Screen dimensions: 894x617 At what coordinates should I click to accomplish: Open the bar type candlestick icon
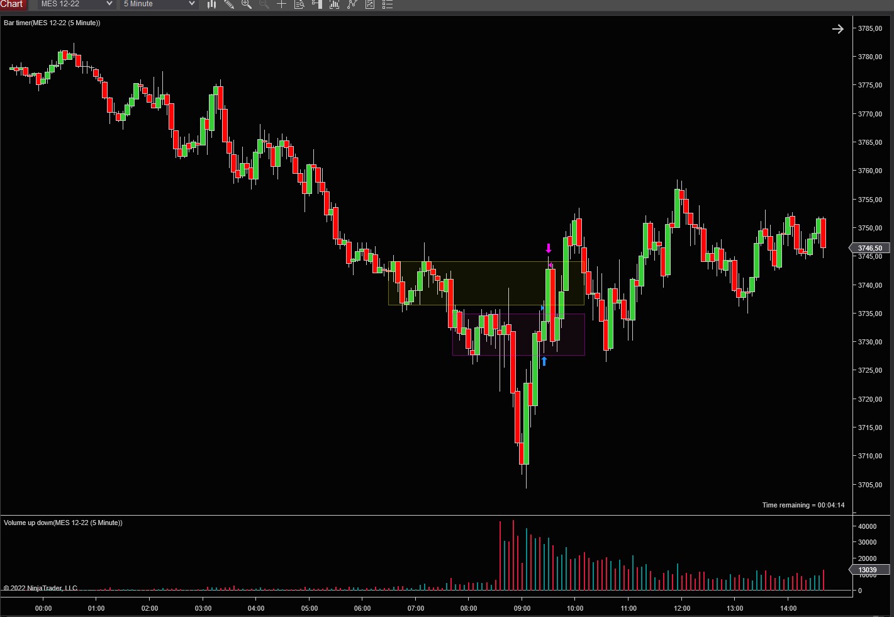pos(212,4)
